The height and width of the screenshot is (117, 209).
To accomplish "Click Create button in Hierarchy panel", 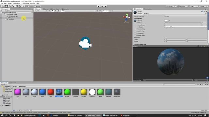I will coord(3,11).
